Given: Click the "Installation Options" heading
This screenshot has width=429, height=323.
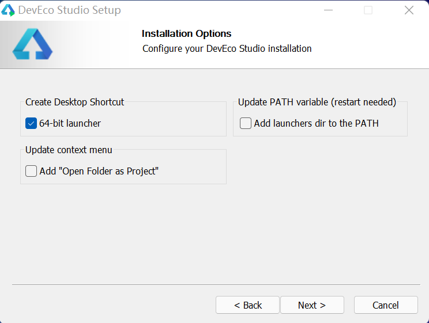Looking at the screenshot, I should click(186, 33).
